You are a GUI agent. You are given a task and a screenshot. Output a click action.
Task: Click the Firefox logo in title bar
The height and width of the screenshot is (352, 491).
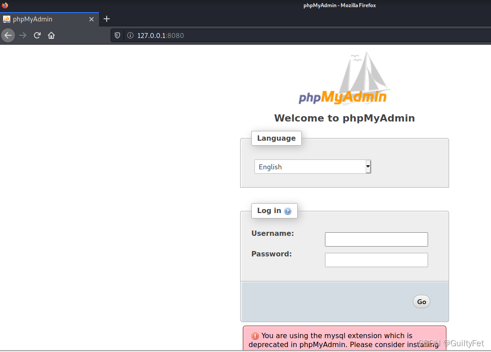pos(5,5)
